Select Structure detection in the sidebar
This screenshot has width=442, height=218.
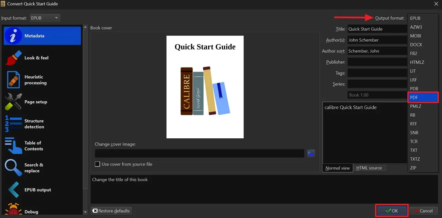click(42, 124)
